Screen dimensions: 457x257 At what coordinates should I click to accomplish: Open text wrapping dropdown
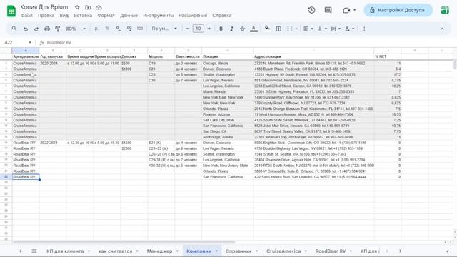coord(336,29)
